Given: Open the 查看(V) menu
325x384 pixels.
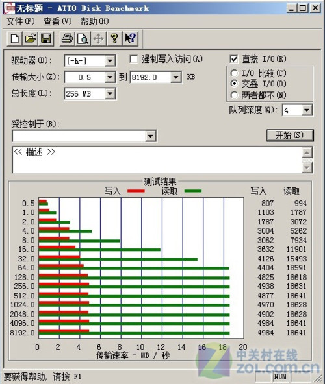Looking at the screenshot, I should click(x=57, y=21).
